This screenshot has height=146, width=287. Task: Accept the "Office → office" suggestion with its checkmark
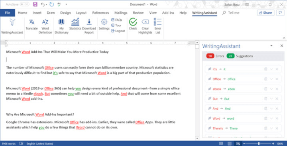(x=271, y=79)
